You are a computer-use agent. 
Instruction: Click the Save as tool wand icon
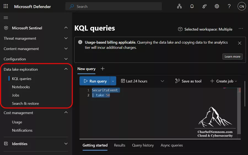point(177,81)
